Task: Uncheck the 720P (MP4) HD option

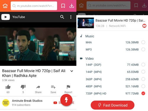Action: point(143,93)
